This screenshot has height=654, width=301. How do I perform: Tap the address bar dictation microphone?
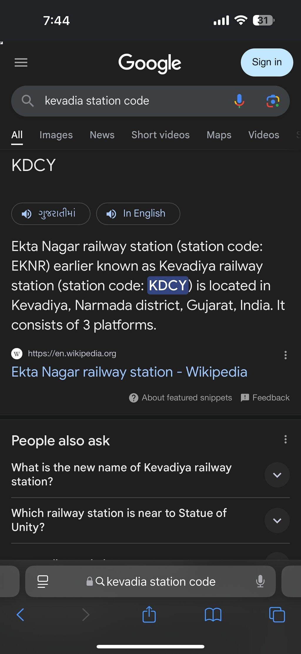click(x=260, y=581)
